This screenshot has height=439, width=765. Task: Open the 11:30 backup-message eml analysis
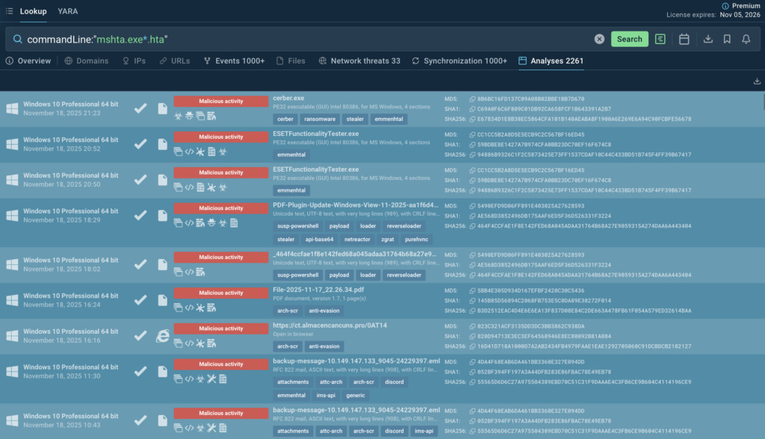356,361
